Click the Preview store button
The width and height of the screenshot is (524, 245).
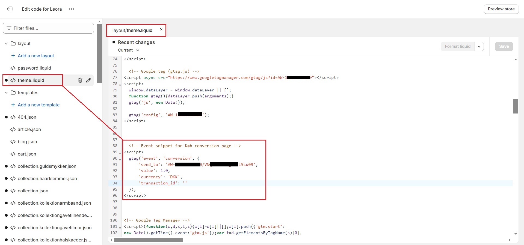[x=501, y=9]
